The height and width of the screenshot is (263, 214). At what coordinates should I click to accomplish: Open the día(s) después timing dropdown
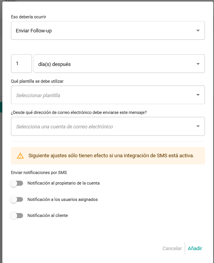click(119, 64)
